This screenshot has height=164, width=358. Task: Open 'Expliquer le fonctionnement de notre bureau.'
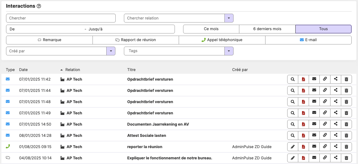tap(170, 158)
